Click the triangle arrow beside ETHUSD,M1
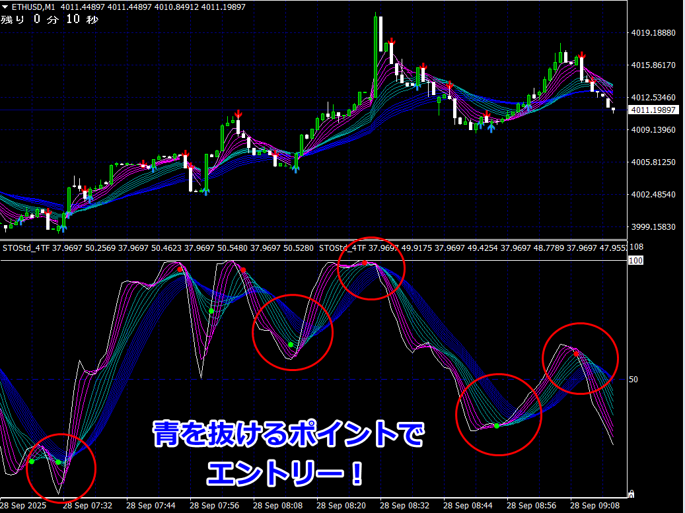685x513 pixels. pos(5,7)
